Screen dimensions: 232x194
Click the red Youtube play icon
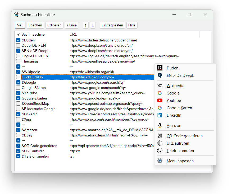160,100
